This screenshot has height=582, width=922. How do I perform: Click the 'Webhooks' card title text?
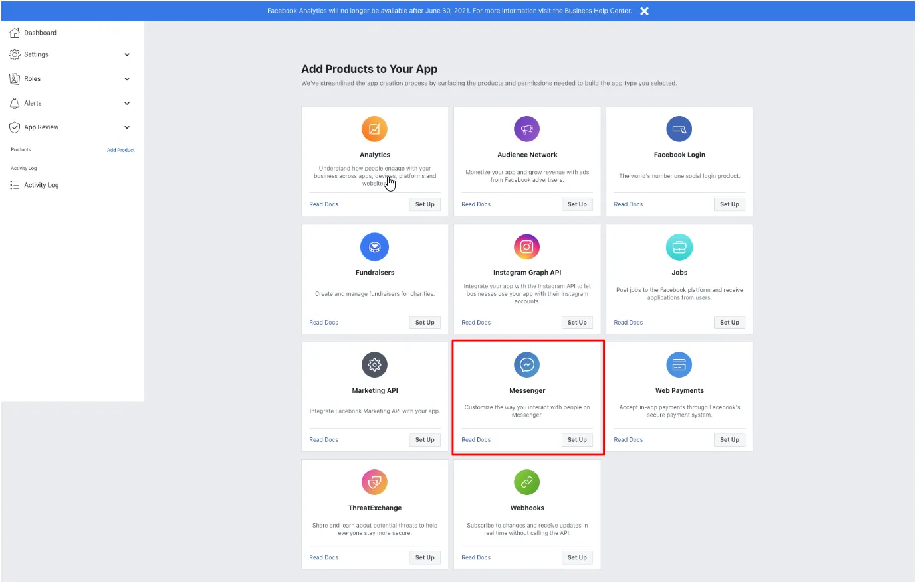[x=527, y=508]
